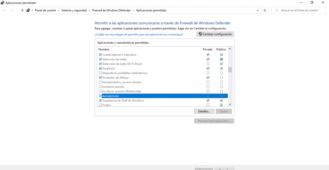Toggle Public checkbox for Enrutador de AllJoyn

click(x=221, y=78)
